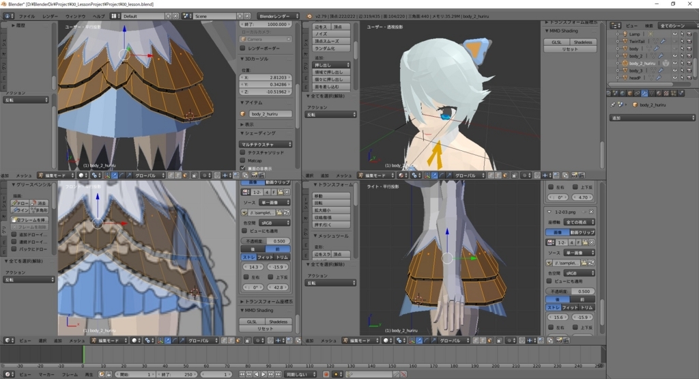Toggle visibility of Lamp in outliner
Image resolution: width=699 pixels, height=379 pixels.
pyautogui.click(x=674, y=34)
